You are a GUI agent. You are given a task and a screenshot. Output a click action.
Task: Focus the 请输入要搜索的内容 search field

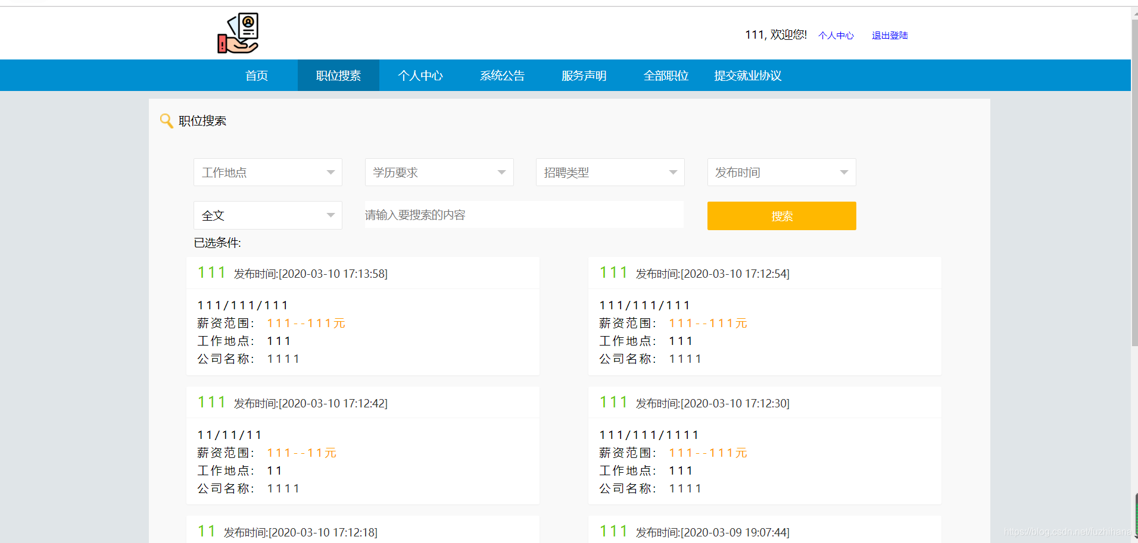click(524, 215)
